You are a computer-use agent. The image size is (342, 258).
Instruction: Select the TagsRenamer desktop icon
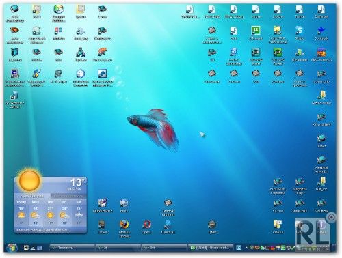[103, 205]
